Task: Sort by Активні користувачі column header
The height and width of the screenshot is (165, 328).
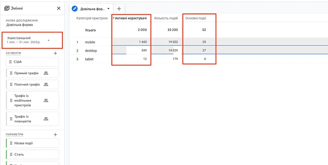Action: (131, 18)
